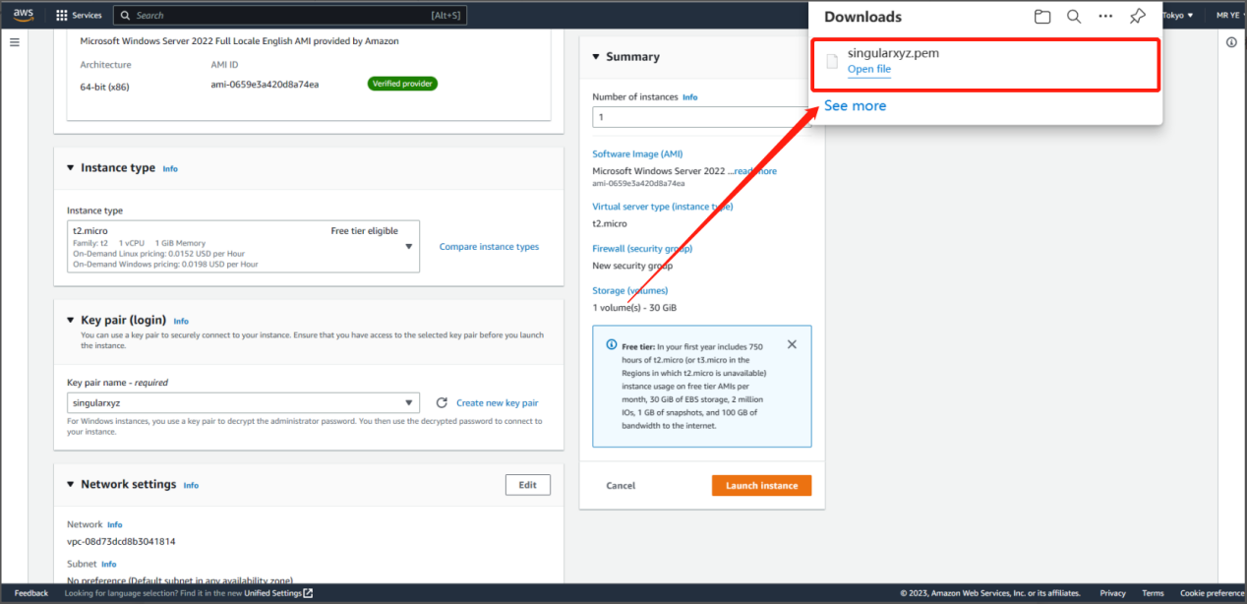
Task: Refresh the key pair list
Action: [442, 402]
